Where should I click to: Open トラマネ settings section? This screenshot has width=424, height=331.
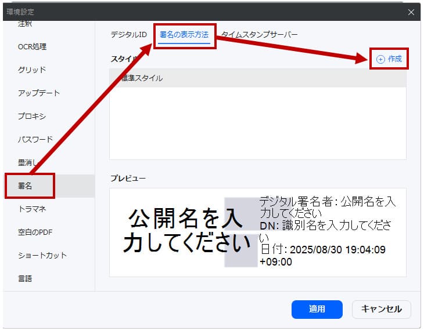tap(32, 209)
